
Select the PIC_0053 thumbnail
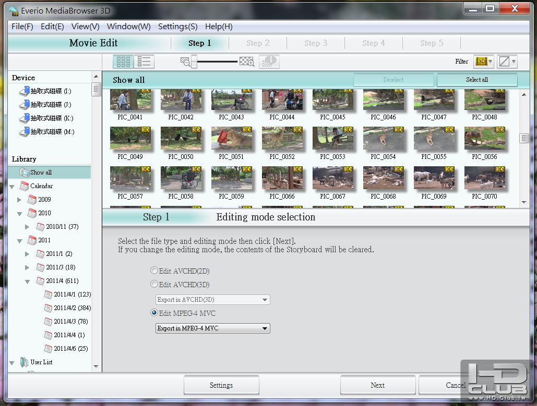(333, 138)
